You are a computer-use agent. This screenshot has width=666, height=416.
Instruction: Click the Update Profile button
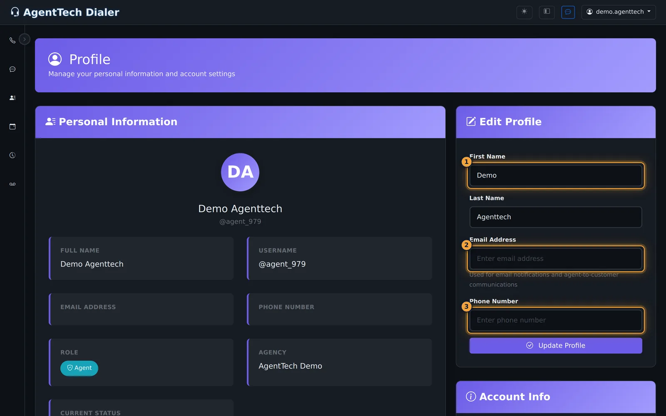tap(556, 346)
